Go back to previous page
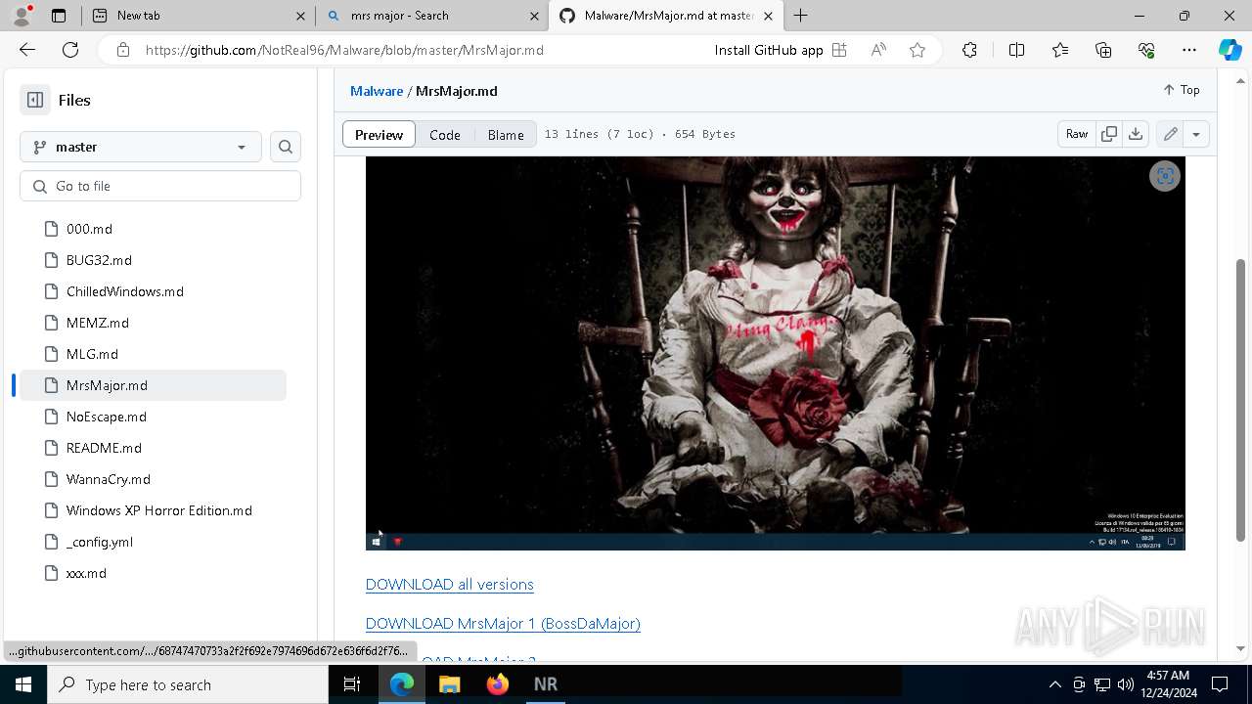 tap(27, 50)
